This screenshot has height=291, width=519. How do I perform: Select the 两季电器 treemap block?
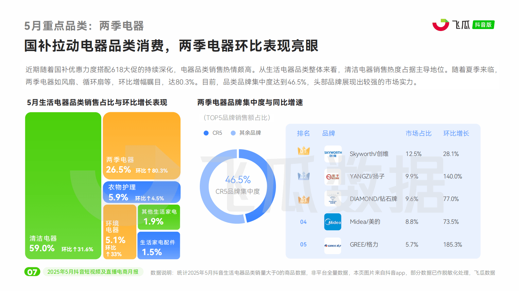pyautogui.click(x=142, y=145)
